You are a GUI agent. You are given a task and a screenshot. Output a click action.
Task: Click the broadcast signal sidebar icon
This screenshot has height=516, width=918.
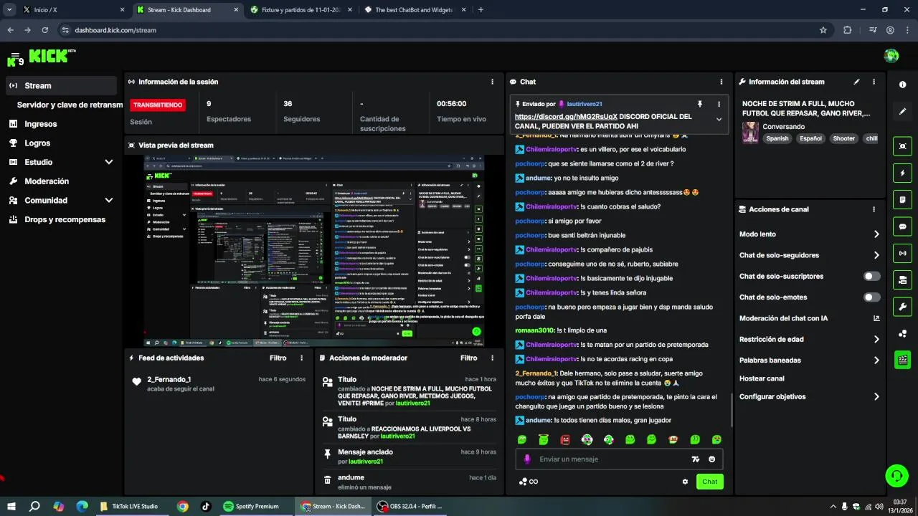point(902,253)
